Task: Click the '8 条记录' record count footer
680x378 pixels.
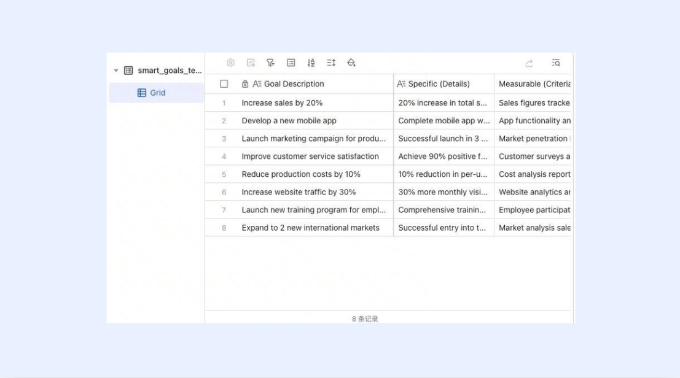Action: point(365,318)
